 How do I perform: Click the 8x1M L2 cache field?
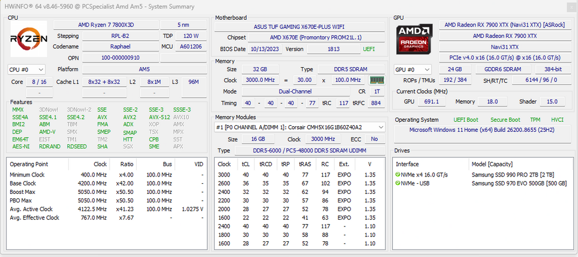(x=154, y=82)
